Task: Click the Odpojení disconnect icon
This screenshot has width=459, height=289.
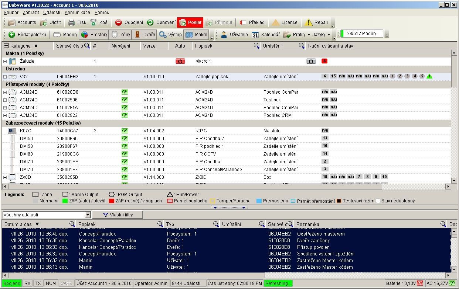Action: 119,22
